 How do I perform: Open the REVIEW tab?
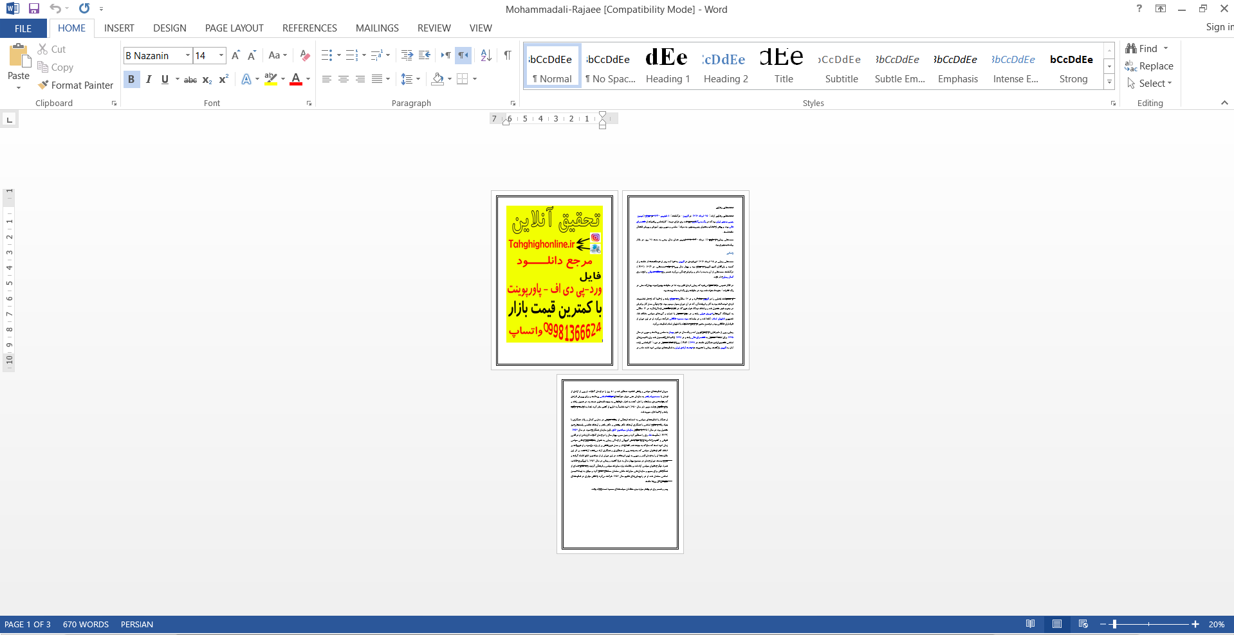(x=434, y=28)
